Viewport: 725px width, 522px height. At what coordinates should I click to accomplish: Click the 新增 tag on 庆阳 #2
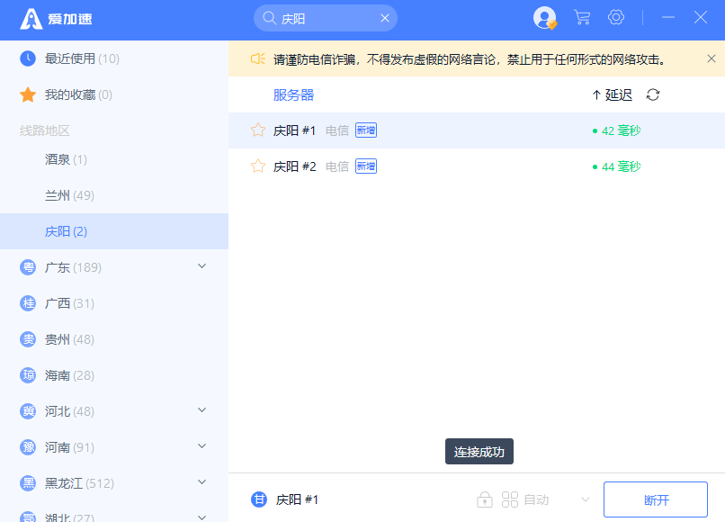pyautogui.click(x=366, y=166)
